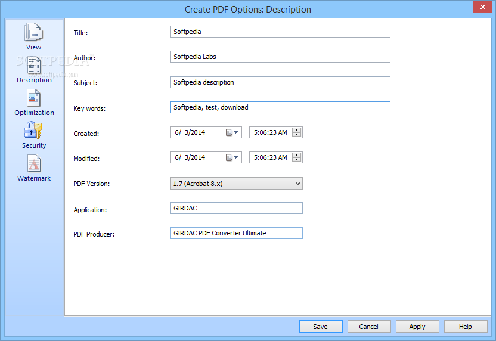
Task: Open the PDF Version combo box
Action: (236, 184)
